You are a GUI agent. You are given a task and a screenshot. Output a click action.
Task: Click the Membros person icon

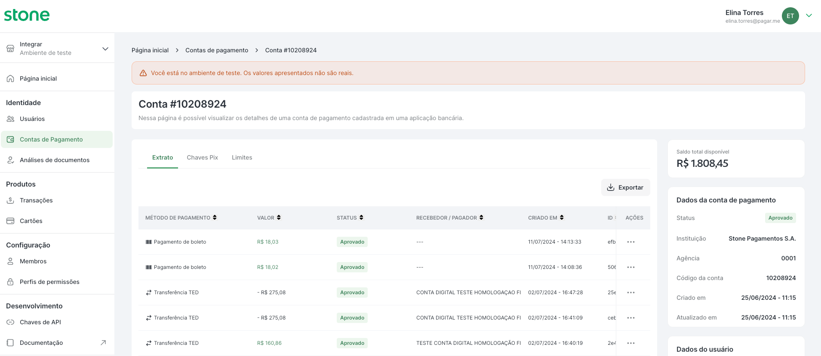click(x=10, y=261)
